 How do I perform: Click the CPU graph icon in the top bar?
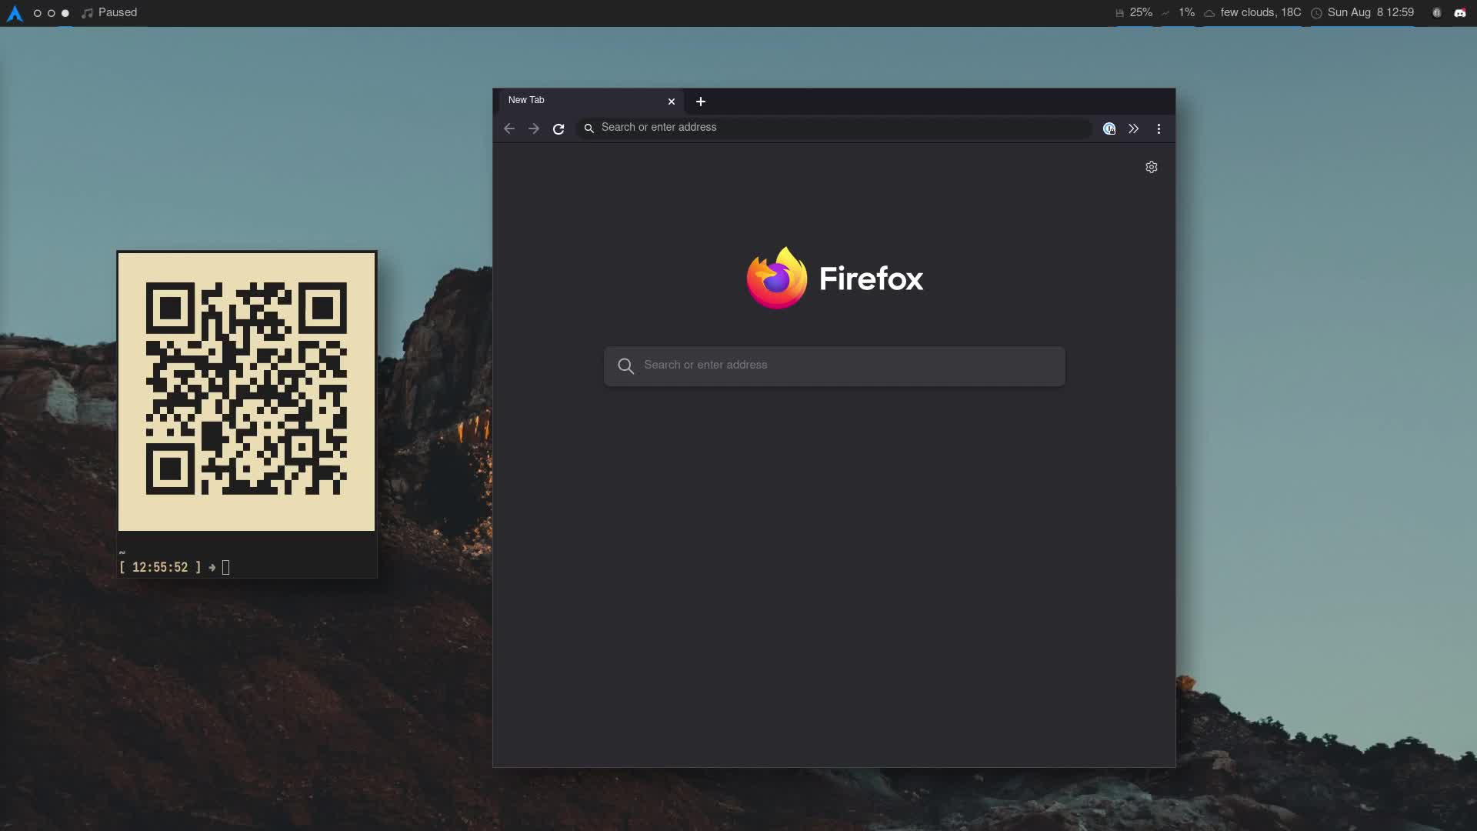pos(1165,13)
